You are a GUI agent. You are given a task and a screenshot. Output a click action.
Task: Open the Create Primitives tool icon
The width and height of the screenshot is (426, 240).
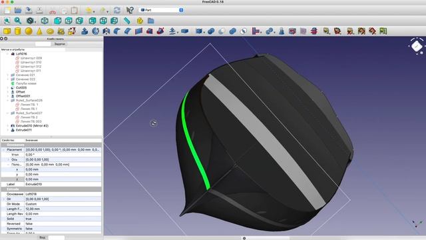click(61, 31)
